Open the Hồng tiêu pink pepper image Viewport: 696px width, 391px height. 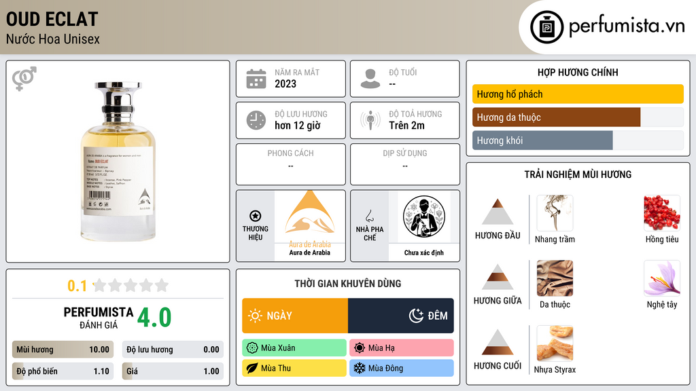click(662, 213)
